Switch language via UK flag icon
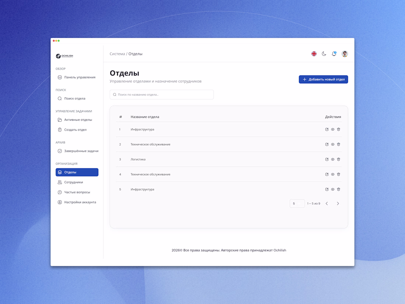 pos(314,54)
